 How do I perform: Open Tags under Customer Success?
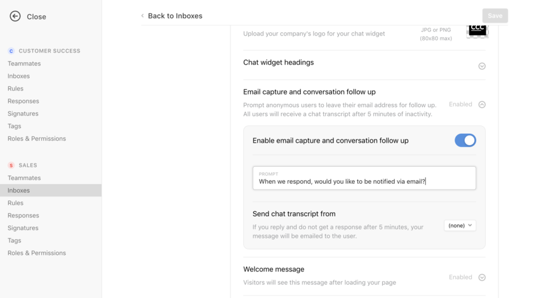(x=14, y=126)
